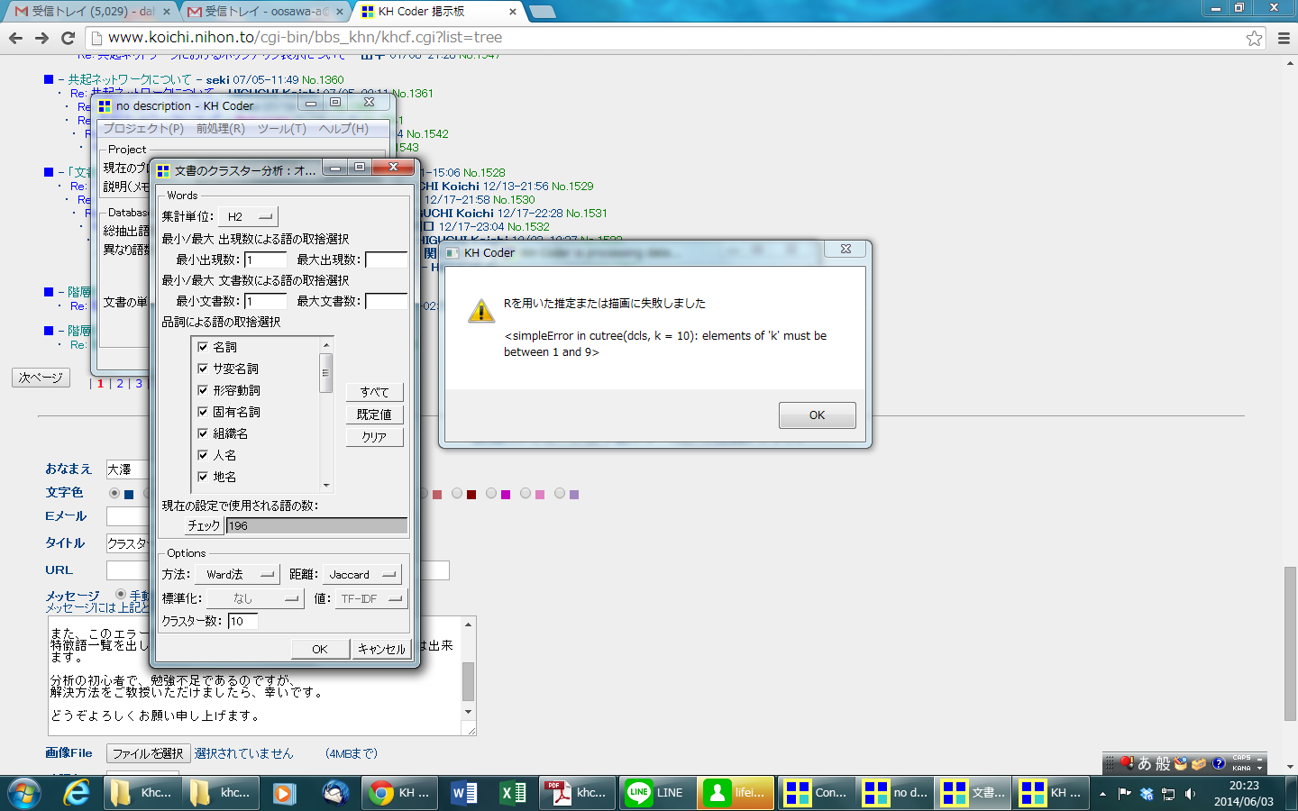Open Microsoft Excel from the taskbar
The image size is (1298, 811).
[x=512, y=793]
